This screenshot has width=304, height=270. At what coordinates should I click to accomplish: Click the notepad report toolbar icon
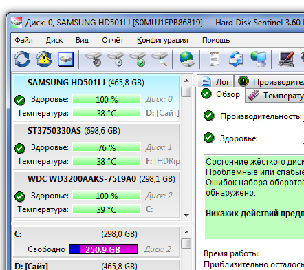(215, 59)
